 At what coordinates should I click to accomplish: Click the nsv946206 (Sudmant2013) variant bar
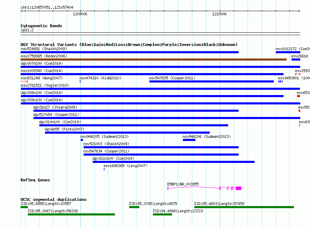(x=189, y=140)
